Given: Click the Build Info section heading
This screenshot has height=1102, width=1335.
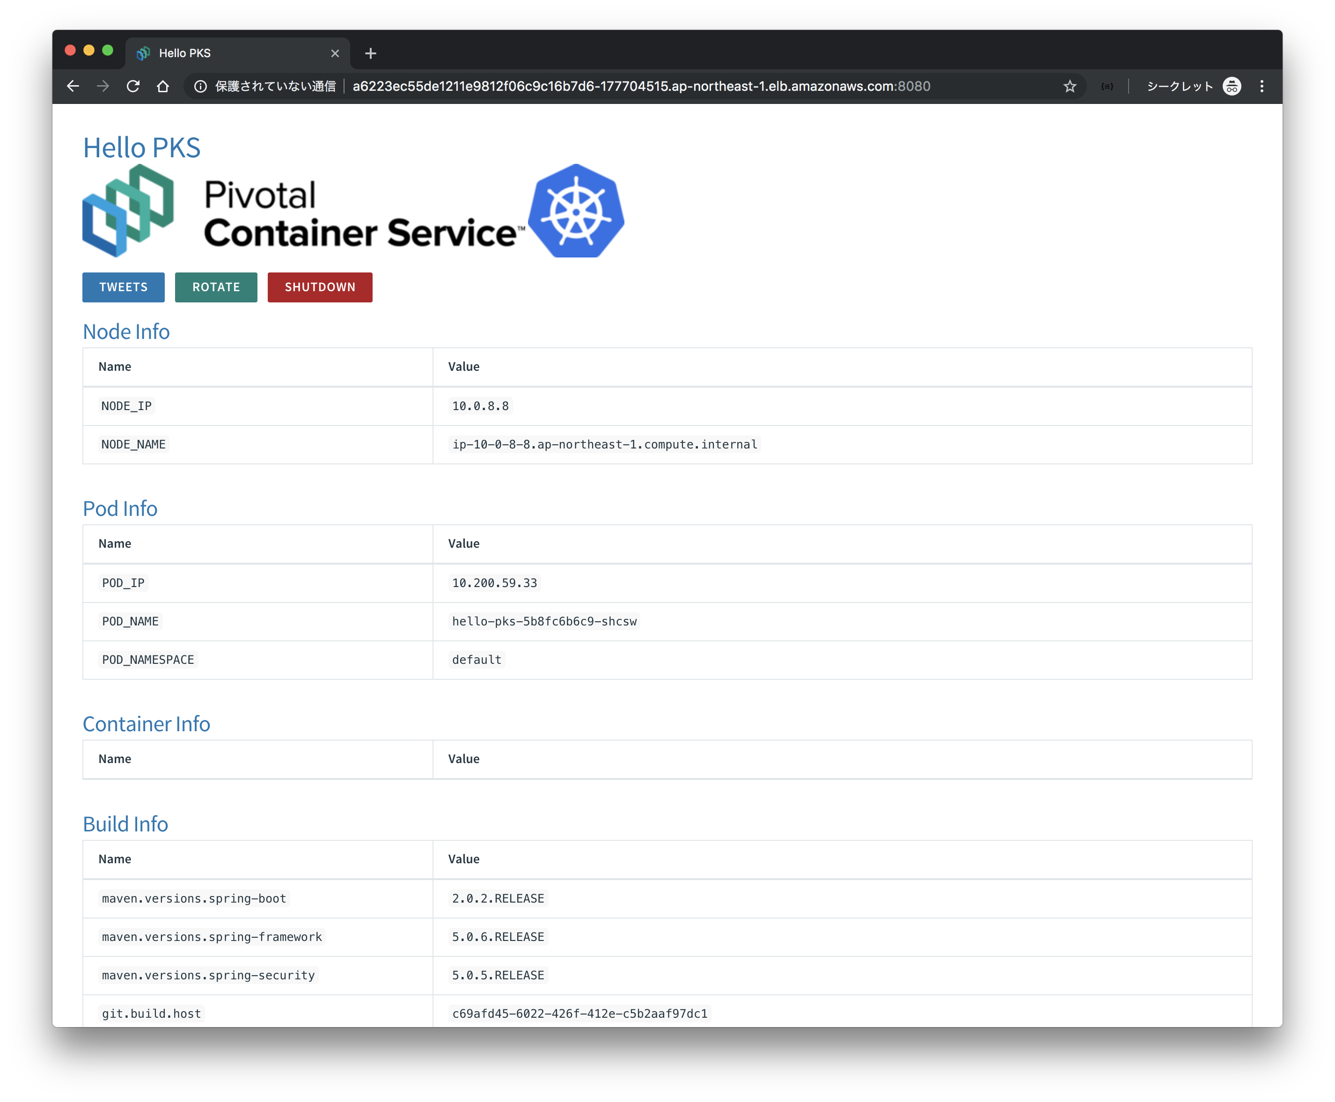Looking at the screenshot, I should (126, 824).
